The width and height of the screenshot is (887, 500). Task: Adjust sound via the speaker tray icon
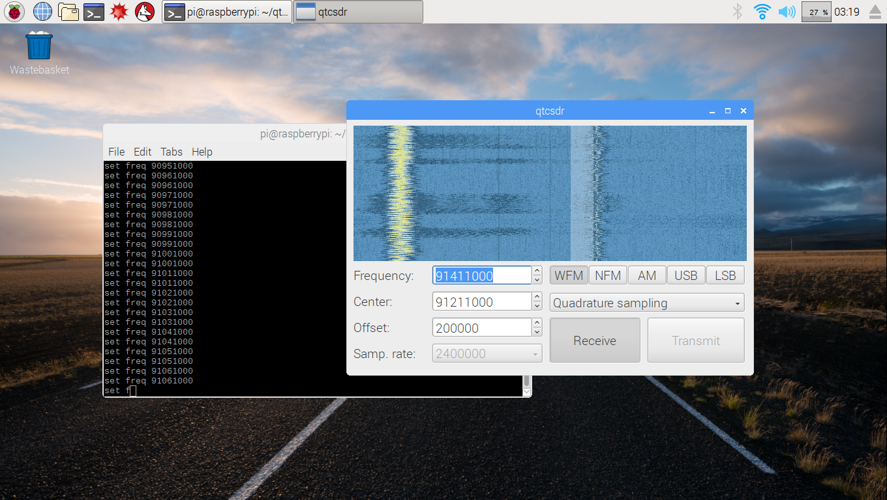tap(787, 11)
